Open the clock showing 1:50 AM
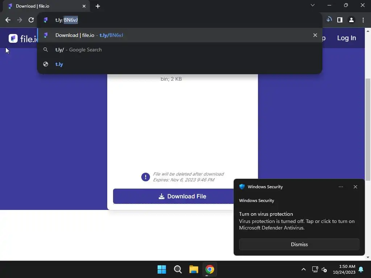This screenshot has width=371, height=278. [x=344, y=269]
